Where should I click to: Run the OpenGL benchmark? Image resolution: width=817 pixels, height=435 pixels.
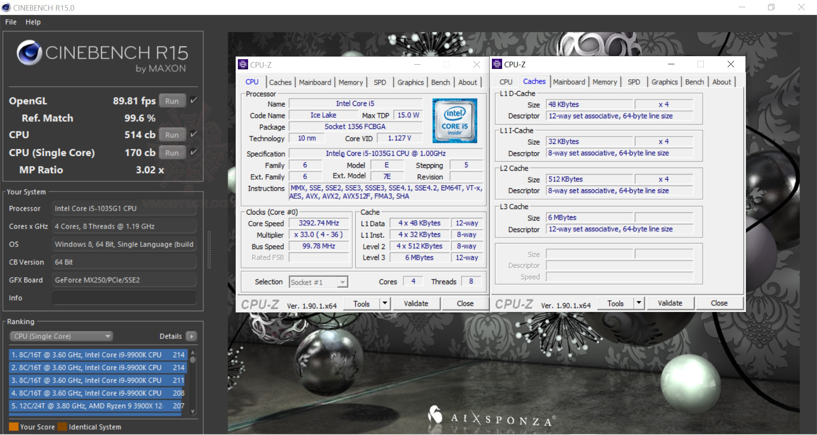pos(172,101)
